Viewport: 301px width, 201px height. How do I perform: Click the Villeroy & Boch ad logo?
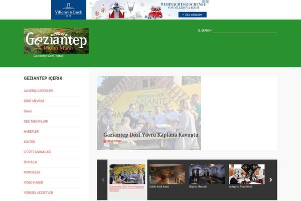(x=69, y=10)
